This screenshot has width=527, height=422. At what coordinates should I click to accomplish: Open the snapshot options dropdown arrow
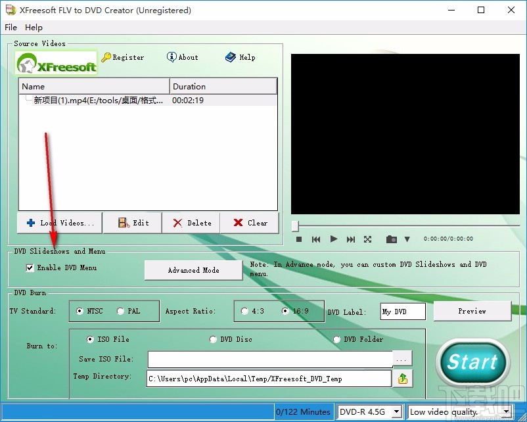[x=407, y=239]
